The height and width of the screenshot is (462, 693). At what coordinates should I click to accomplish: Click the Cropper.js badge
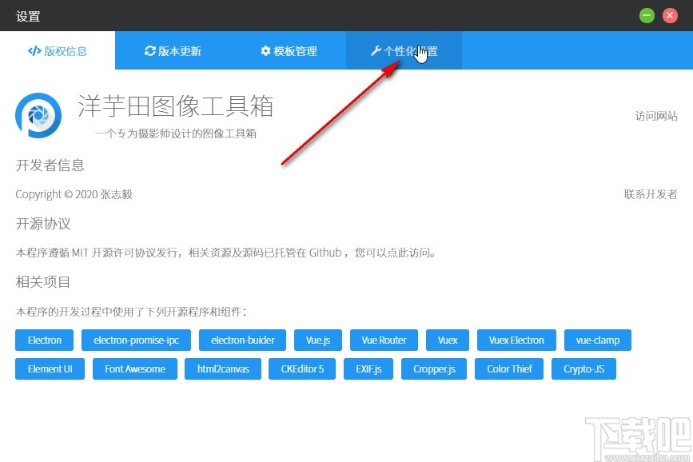[434, 368]
